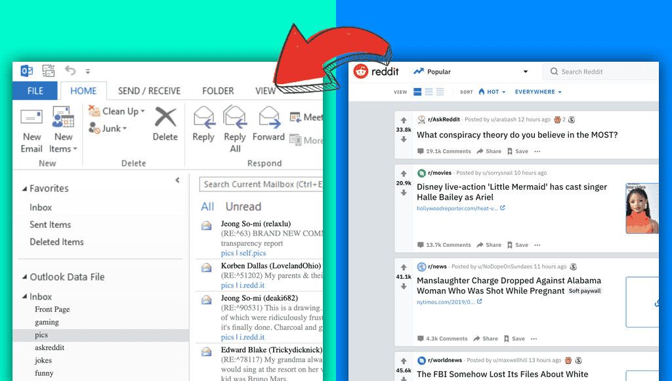The height and width of the screenshot is (381, 672).
Task: Switch to the card view layout icon
Action: 417,92
